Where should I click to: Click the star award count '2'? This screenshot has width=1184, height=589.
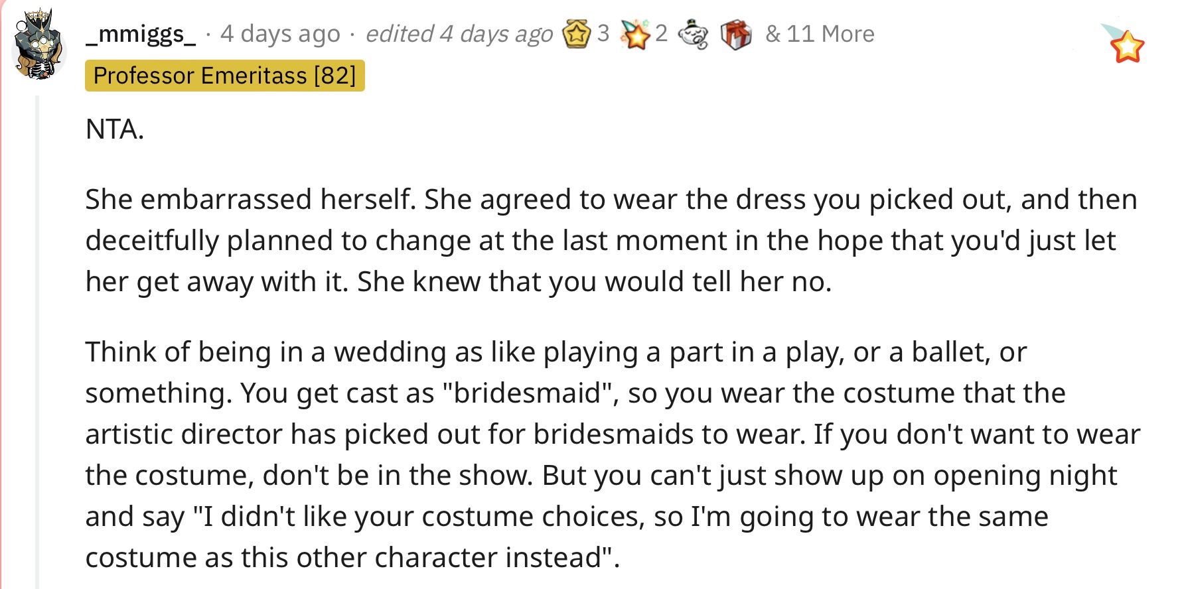661,33
